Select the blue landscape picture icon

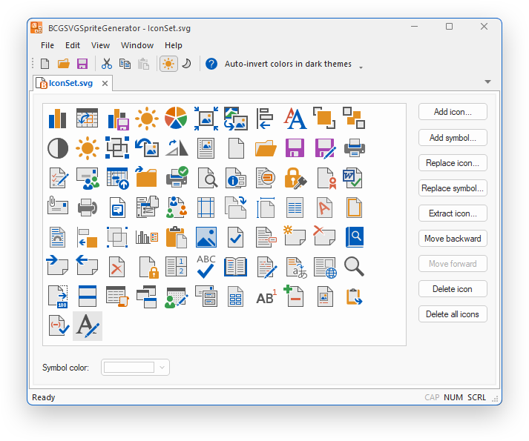[x=206, y=237]
